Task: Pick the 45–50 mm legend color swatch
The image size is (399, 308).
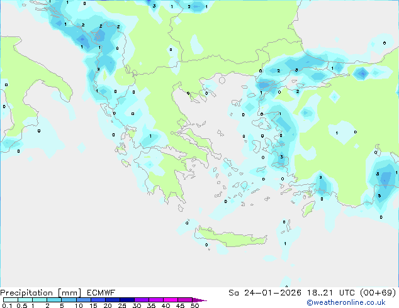Action: (x=185, y=300)
